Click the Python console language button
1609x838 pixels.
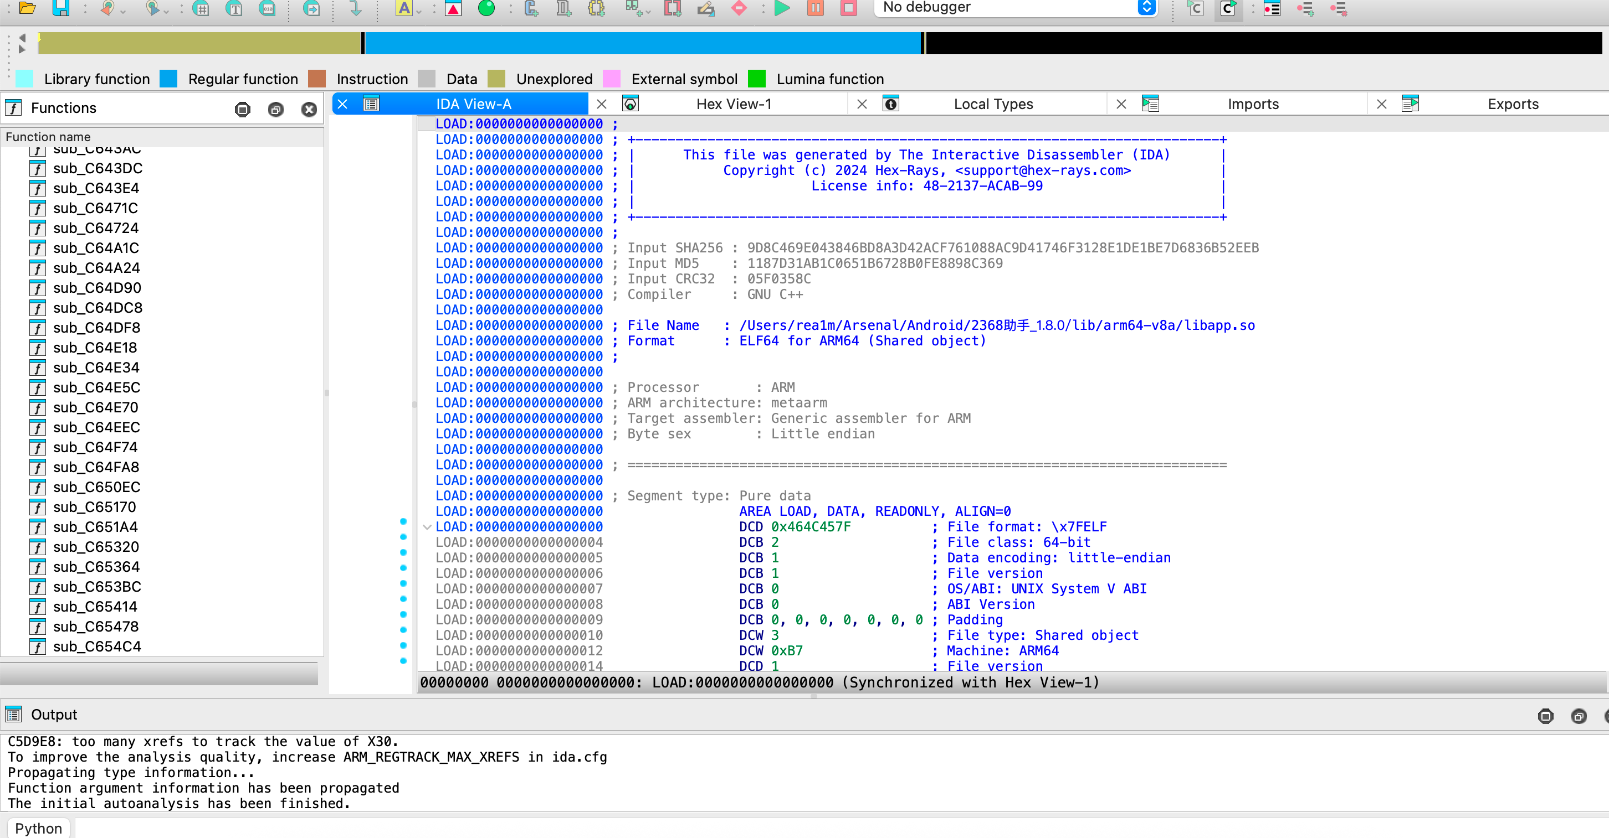click(39, 828)
